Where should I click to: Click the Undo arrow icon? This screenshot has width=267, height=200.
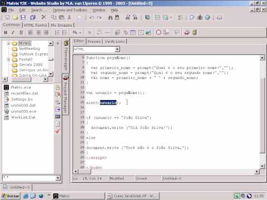coord(92,18)
